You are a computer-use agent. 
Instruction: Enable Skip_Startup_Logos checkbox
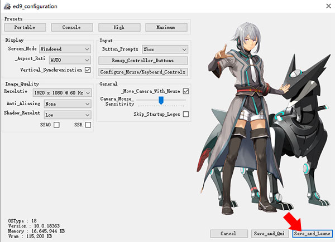coord(186,114)
